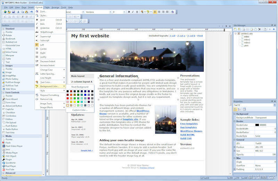The height and width of the screenshot is (181, 278).
Task: Click the Save icon in the toolbar
Action: coord(13,12)
